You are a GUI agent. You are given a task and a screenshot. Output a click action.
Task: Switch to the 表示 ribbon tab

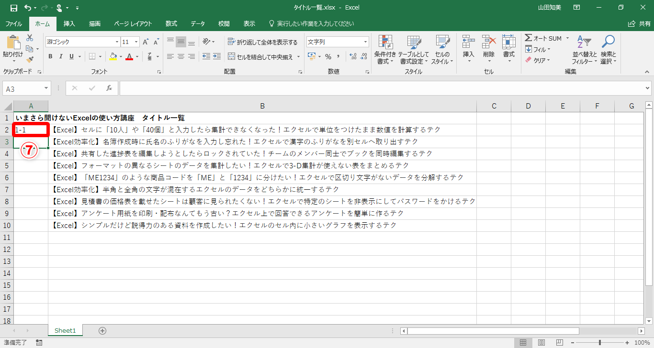coord(249,23)
